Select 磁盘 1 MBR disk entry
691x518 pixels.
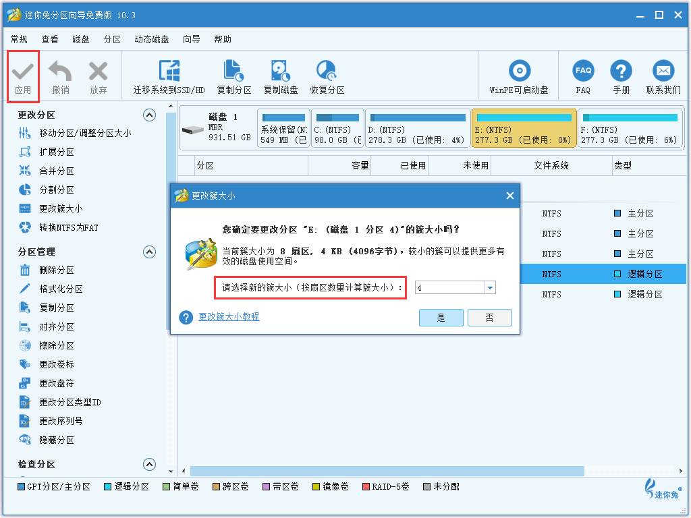218,127
